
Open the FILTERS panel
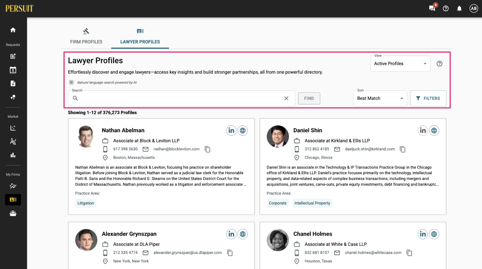(x=428, y=98)
